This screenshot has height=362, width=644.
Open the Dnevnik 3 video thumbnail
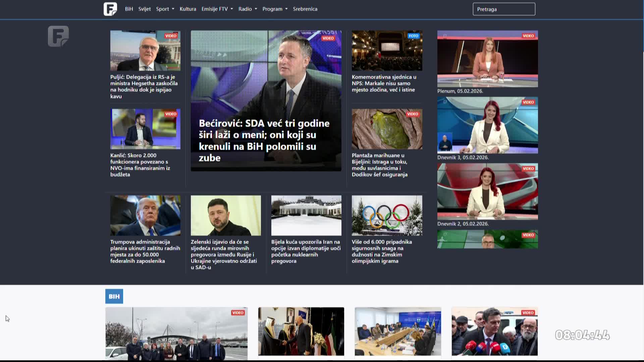click(487, 125)
